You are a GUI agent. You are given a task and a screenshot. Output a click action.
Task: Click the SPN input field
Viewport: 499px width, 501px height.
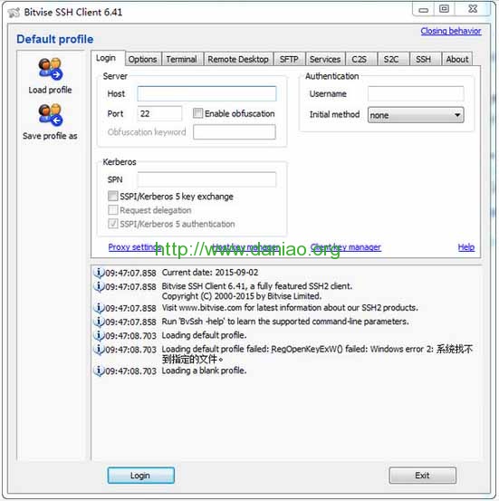click(x=206, y=179)
